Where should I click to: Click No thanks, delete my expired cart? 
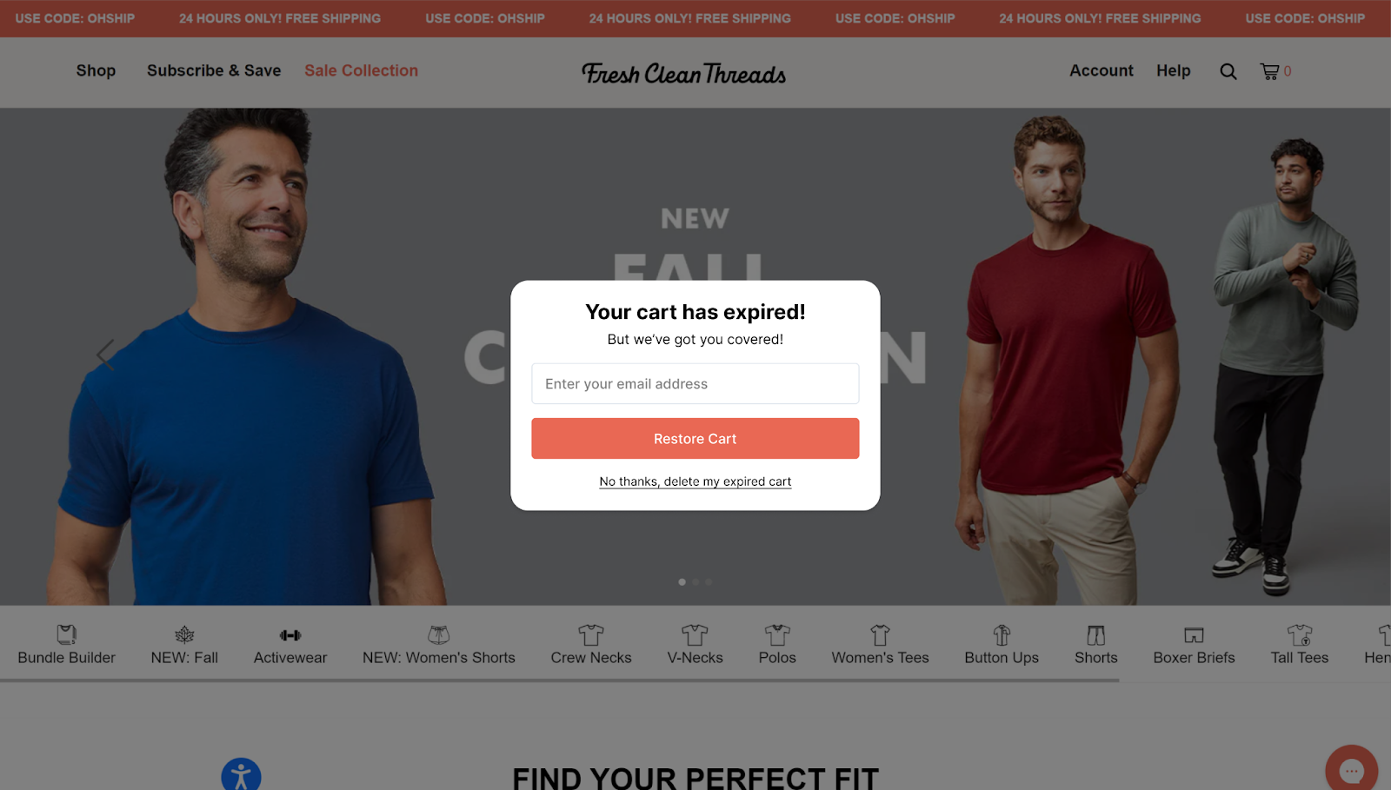pos(695,481)
